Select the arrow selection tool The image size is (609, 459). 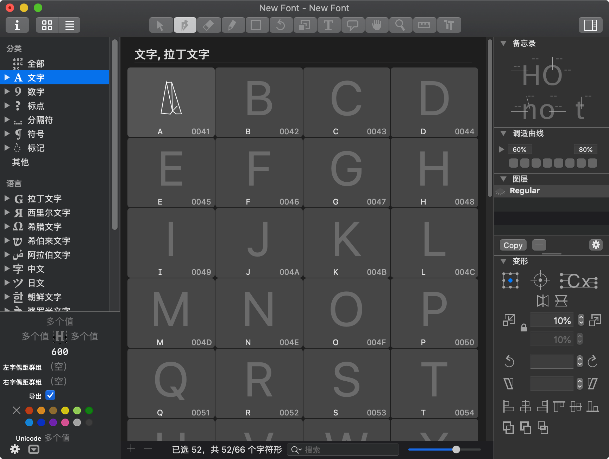click(x=161, y=25)
